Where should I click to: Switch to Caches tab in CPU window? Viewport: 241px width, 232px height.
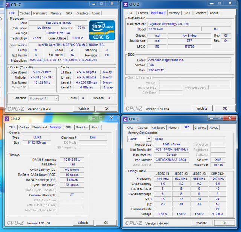(x=25, y=13)
